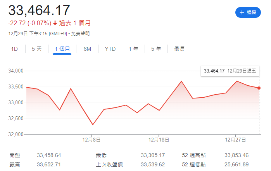Click the 追蹤 follow button
The width and height of the screenshot is (271, 171).
(x=248, y=12)
